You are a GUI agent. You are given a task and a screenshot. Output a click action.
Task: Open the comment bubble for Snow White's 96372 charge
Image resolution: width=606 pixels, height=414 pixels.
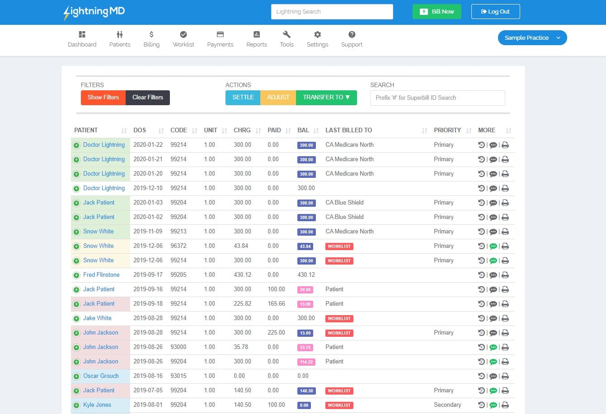click(493, 246)
